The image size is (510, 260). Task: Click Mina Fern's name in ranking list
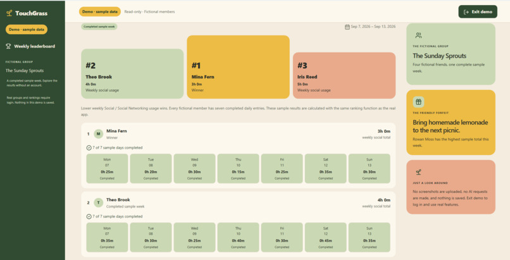click(116, 131)
